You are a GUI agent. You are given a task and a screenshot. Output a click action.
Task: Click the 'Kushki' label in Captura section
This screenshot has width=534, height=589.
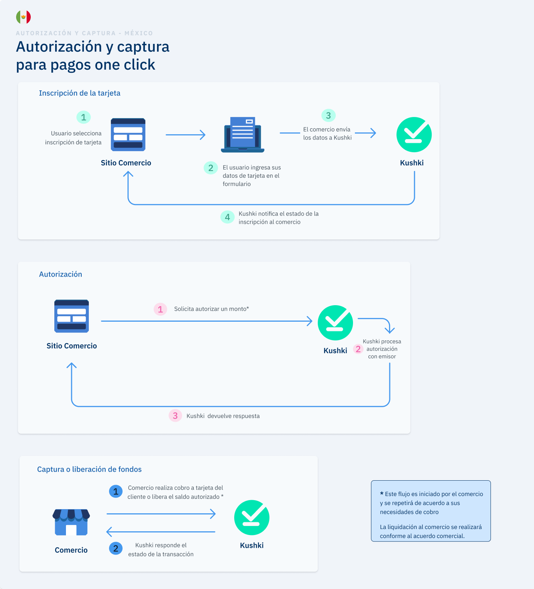point(252,545)
